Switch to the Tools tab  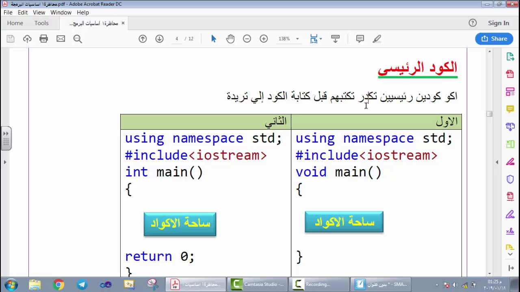[x=41, y=23]
